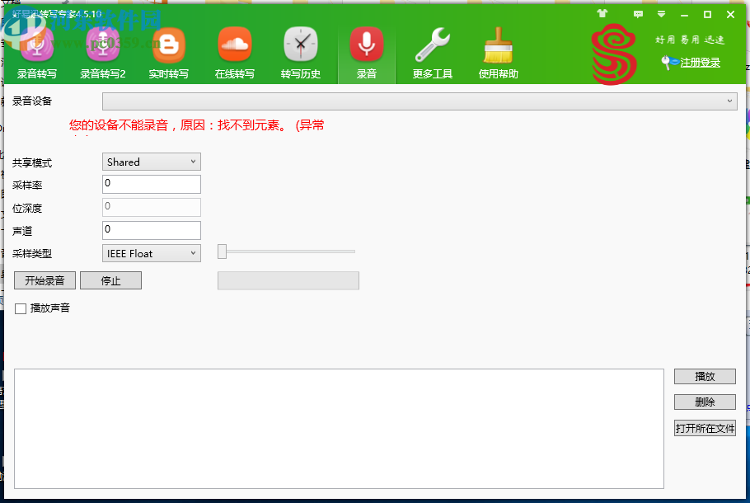Viewport: 750px width, 503px height.
Task: Open the 注册登录 link
Action: pyautogui.click(x=700, y=63)
